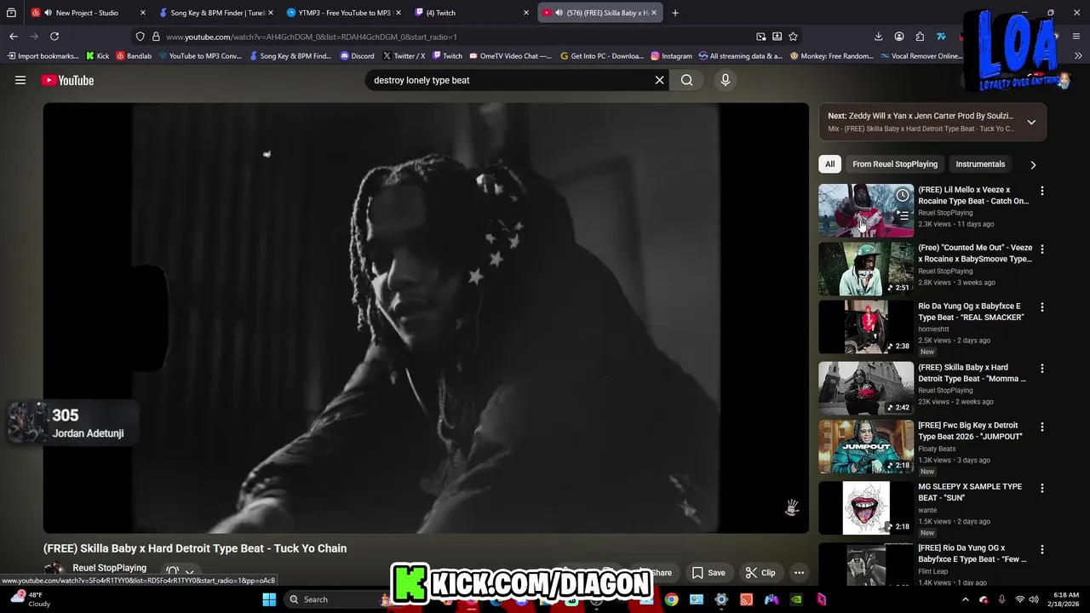Select the 'All' filter chip
This screenshot has height=613, width=1090.
coord(829,164)
